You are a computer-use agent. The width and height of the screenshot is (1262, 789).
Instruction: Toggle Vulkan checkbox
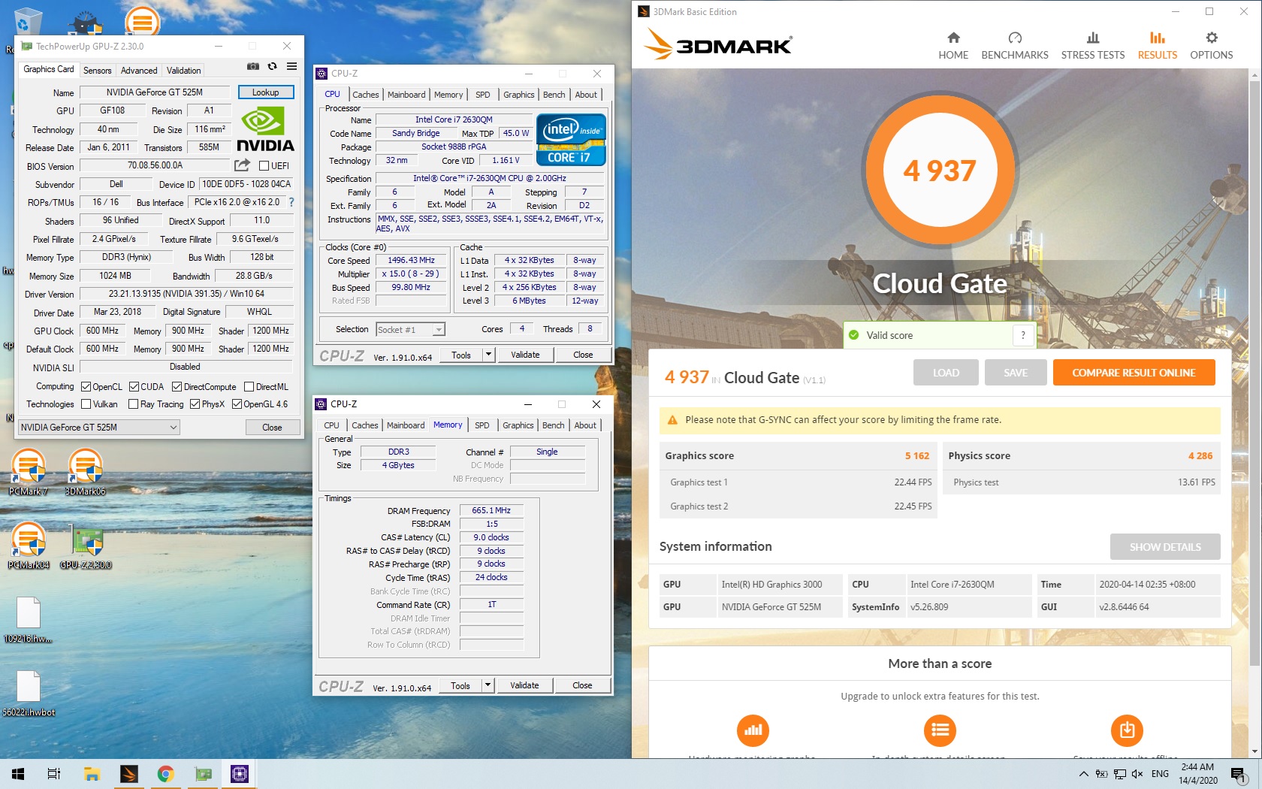[86, 404]
